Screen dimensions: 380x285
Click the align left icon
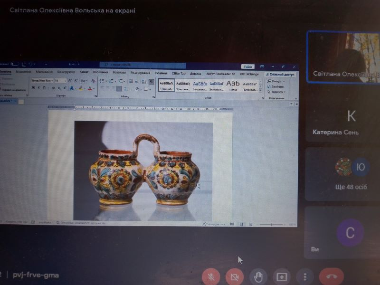pos(102,88)
